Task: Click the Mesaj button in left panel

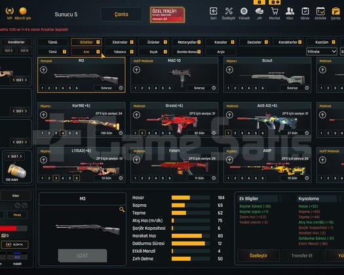Action: (17, 215)
